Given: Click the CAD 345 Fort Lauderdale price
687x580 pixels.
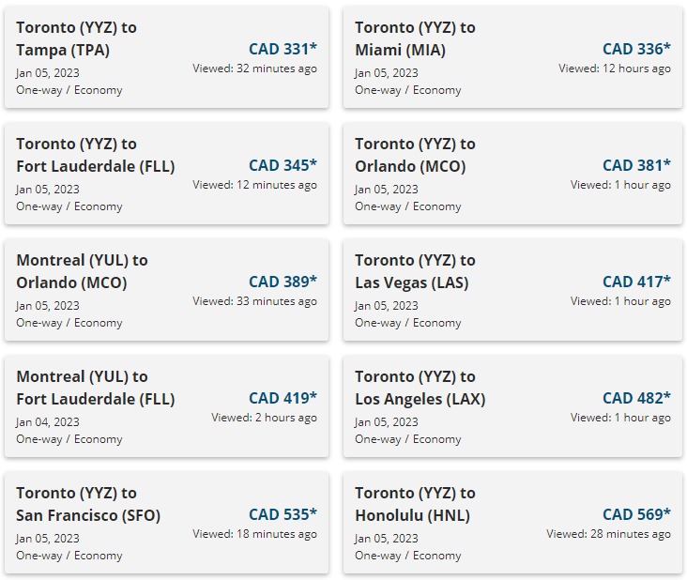Looking at the screenshot, I should pyautogui.click(x=282, y=165).
